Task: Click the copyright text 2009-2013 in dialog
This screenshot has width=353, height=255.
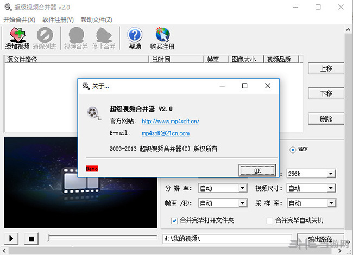Action: (x=163, y=149)
